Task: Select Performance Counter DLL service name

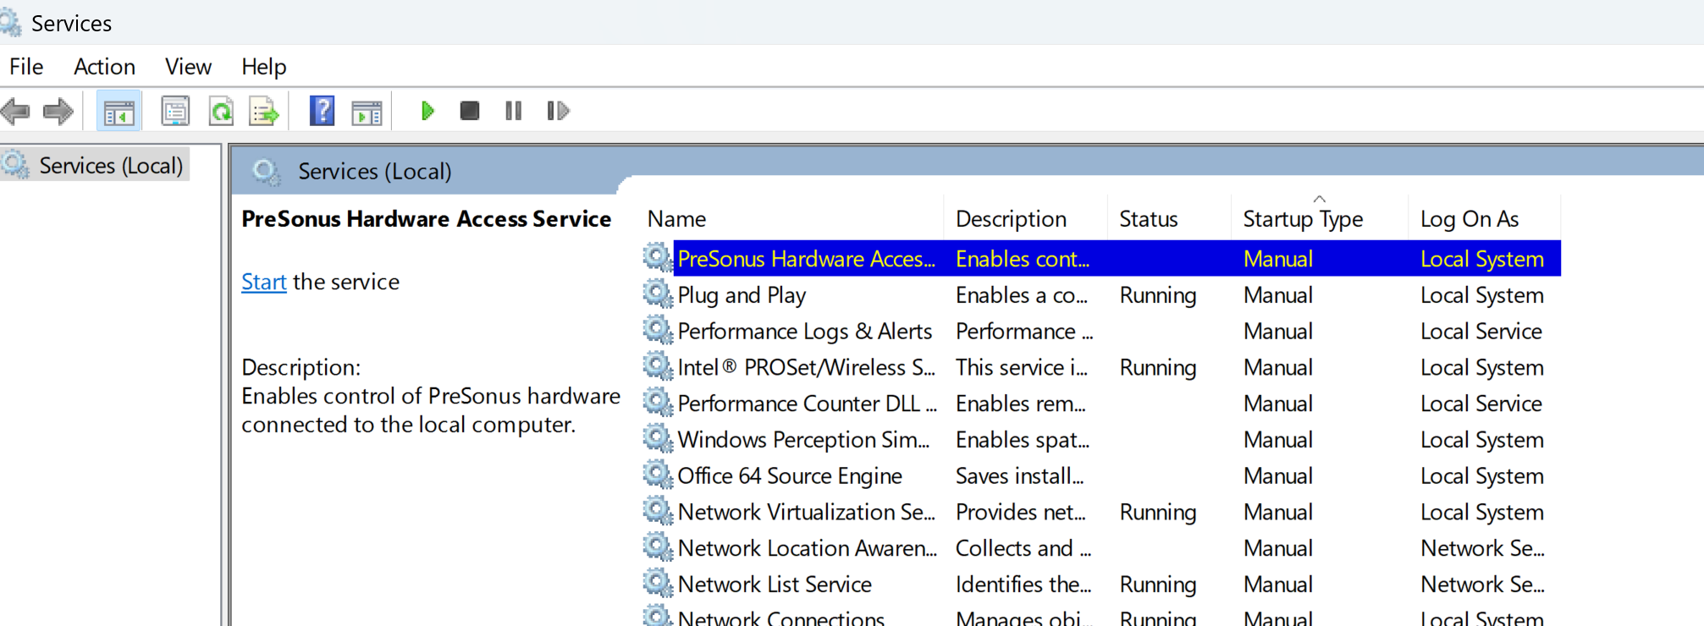Action: (x=807, y=404)
